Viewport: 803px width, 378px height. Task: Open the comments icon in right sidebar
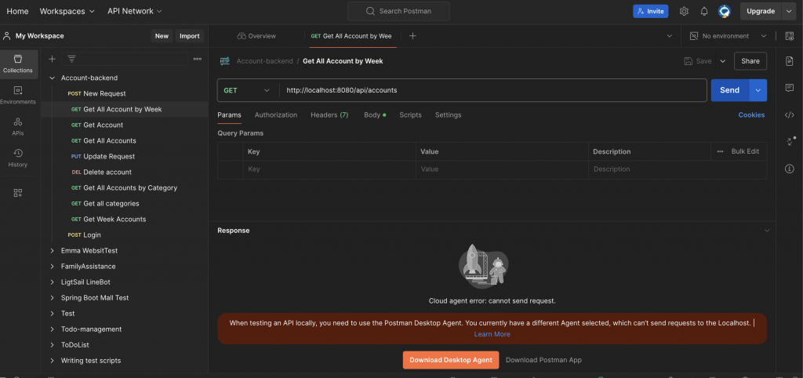click(789, 88)
